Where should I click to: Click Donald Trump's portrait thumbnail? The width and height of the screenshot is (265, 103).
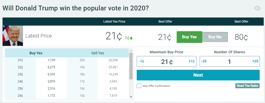tap(13, 36)
